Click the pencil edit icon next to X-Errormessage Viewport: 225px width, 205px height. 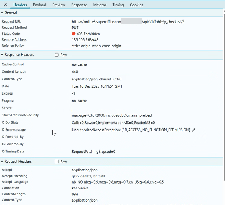[x=194, y=130]
